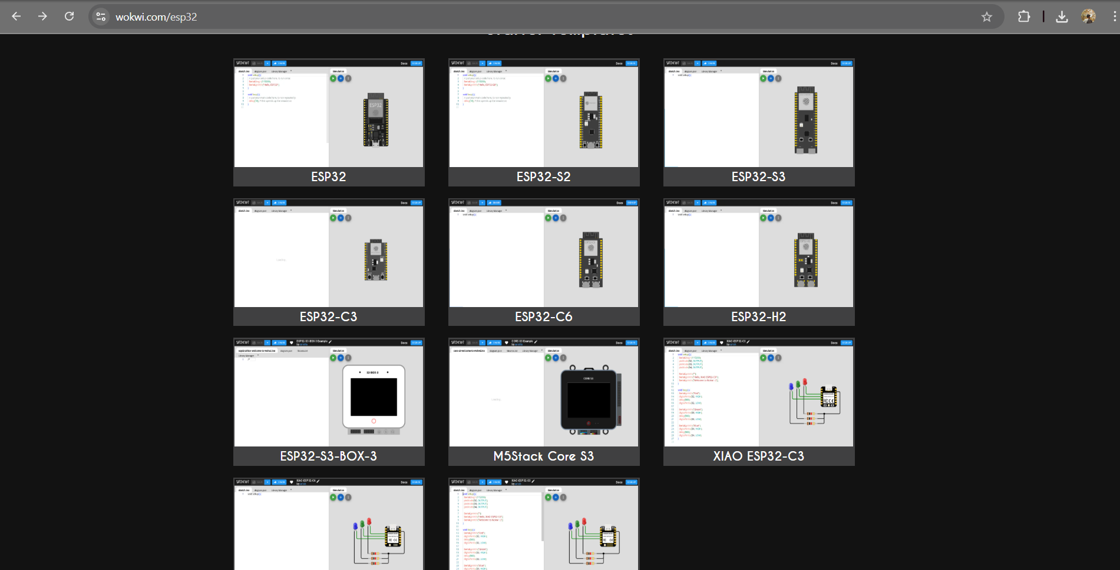Open the ESP32-C3 starter template thumbnail

coord(329,253)
